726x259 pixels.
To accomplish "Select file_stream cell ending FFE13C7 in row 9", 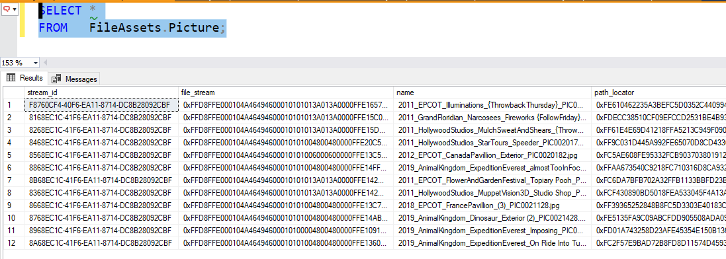I will (286, 205).
